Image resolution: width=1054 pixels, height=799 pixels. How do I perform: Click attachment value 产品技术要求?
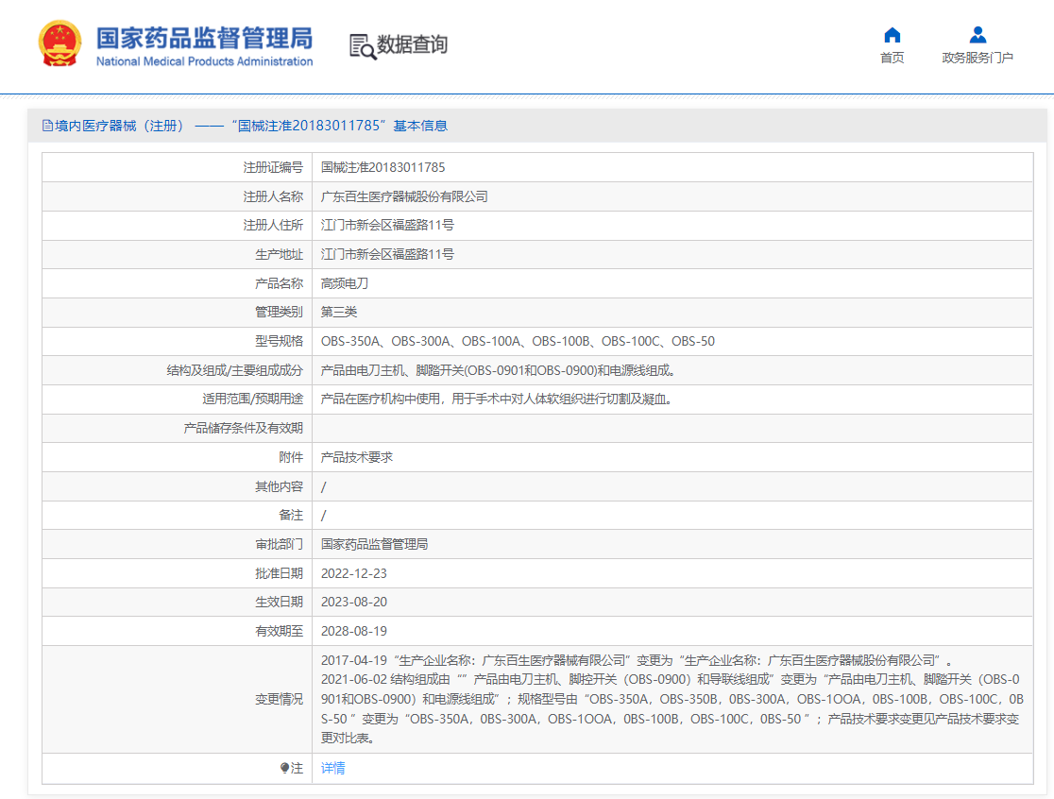point(356,457)
